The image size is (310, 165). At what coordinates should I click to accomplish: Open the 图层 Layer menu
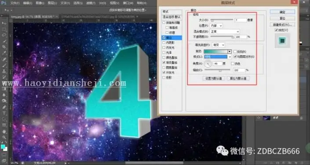click(x=52, y=3)
